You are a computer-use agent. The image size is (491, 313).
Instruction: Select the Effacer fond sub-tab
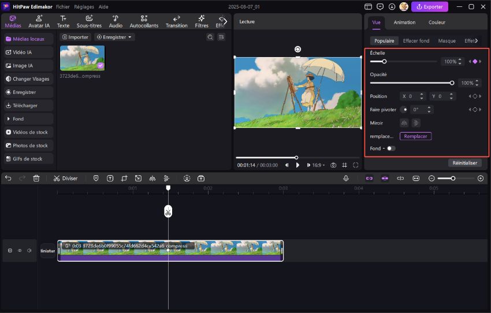point(416,41)
